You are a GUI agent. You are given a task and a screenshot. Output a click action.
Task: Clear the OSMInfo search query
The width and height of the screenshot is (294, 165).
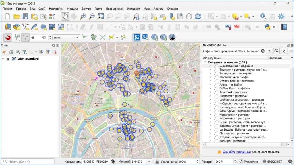click(x=263, y=51)
